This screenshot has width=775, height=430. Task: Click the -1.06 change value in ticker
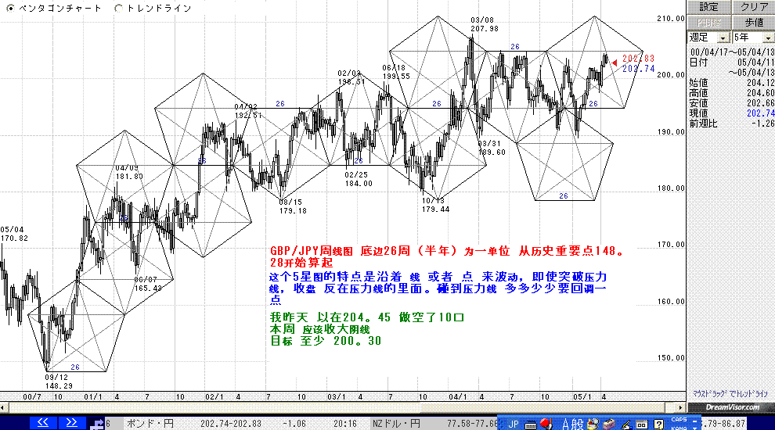(x=294, y=424)
